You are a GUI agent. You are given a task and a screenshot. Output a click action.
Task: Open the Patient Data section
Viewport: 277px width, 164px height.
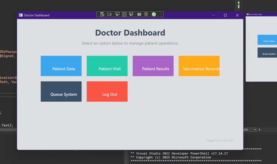(61, 66)
